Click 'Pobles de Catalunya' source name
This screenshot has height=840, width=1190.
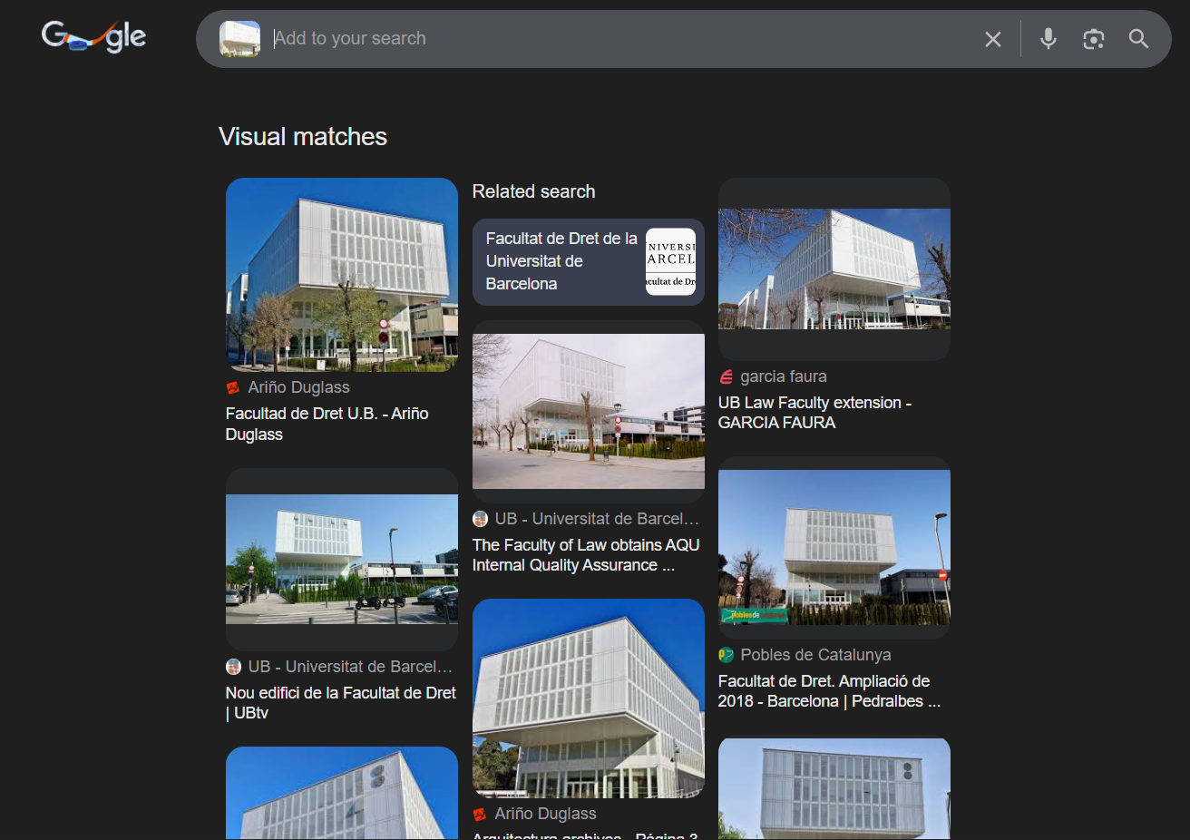coord(815,655)
